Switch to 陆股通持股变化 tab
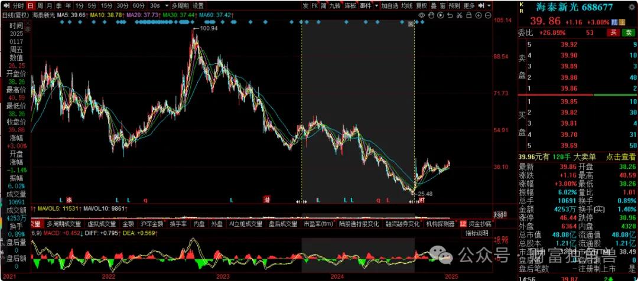The width and height of the screenshot is (638, 281). coord(359,224)
